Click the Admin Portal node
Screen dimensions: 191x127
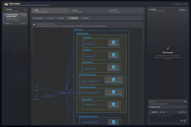49,96
